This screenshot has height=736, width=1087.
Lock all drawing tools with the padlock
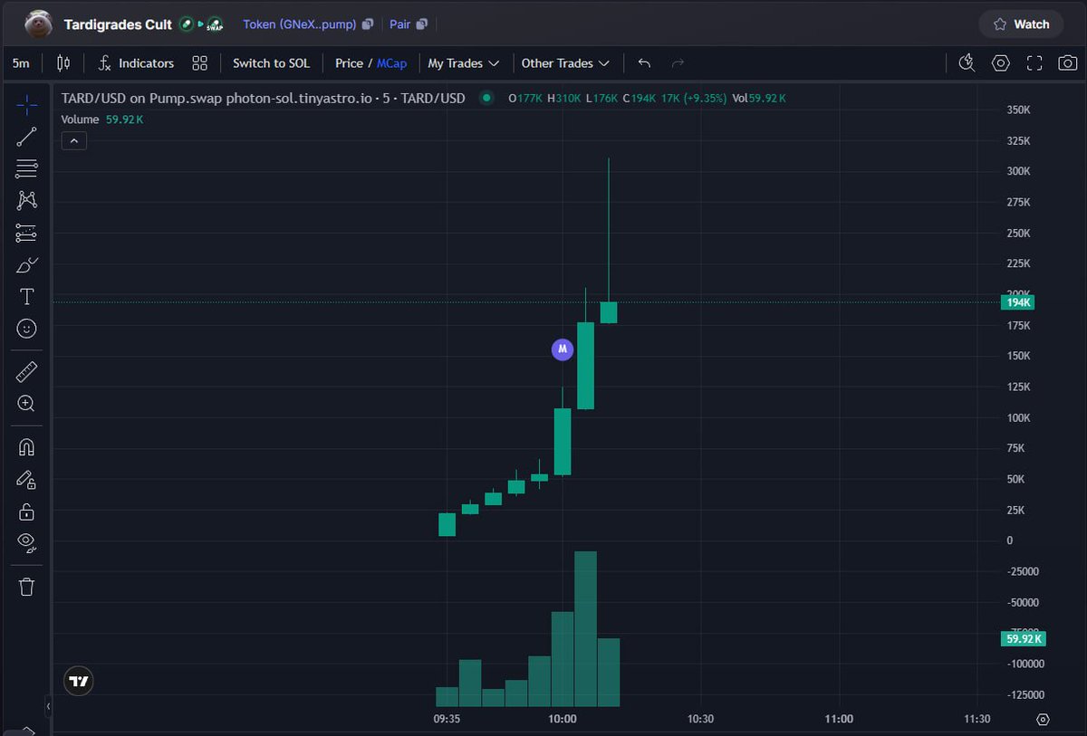(x=28, y=511)
